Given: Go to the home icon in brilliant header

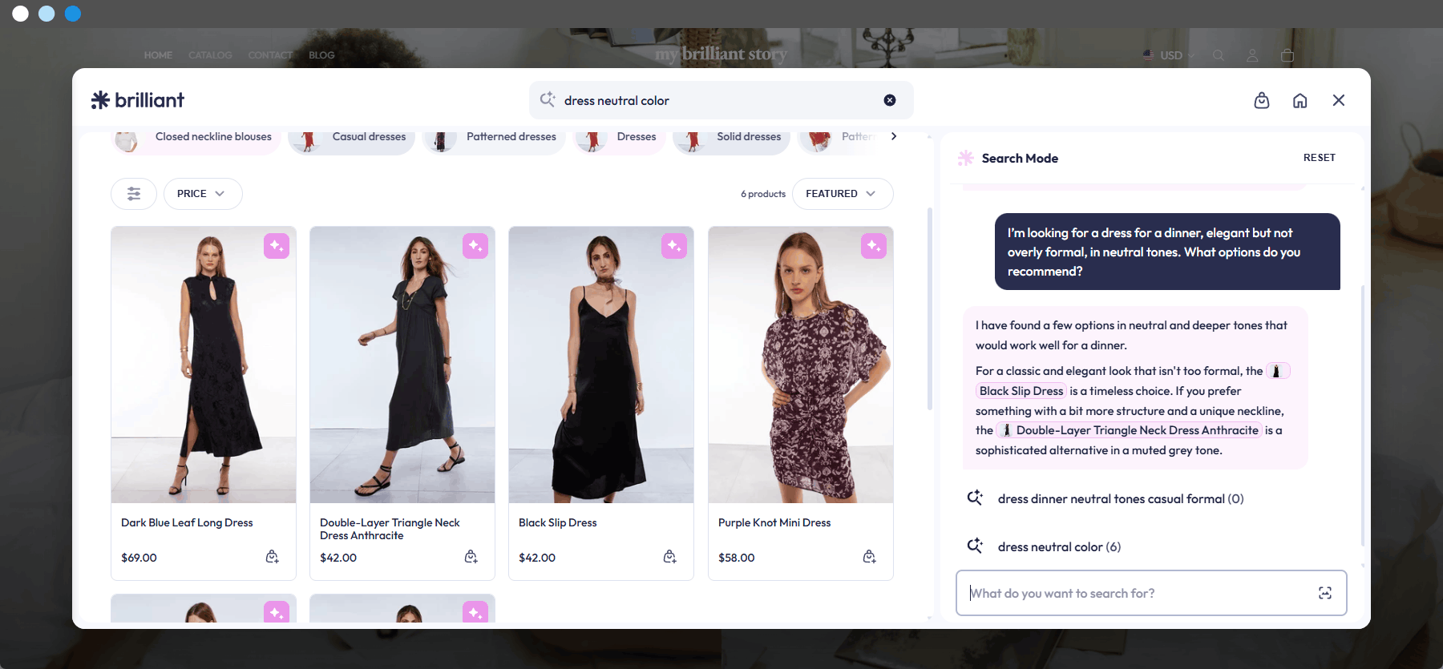Looking at the screenshot, I should [x=1300, y=100].
